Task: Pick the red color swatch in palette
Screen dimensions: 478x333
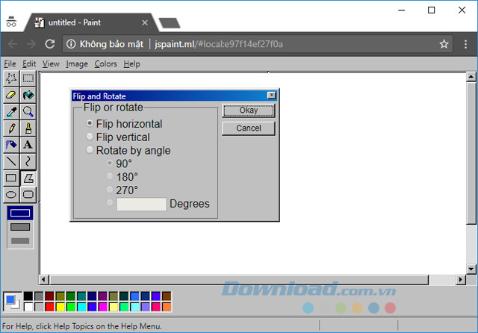Action: coord(49,307)
